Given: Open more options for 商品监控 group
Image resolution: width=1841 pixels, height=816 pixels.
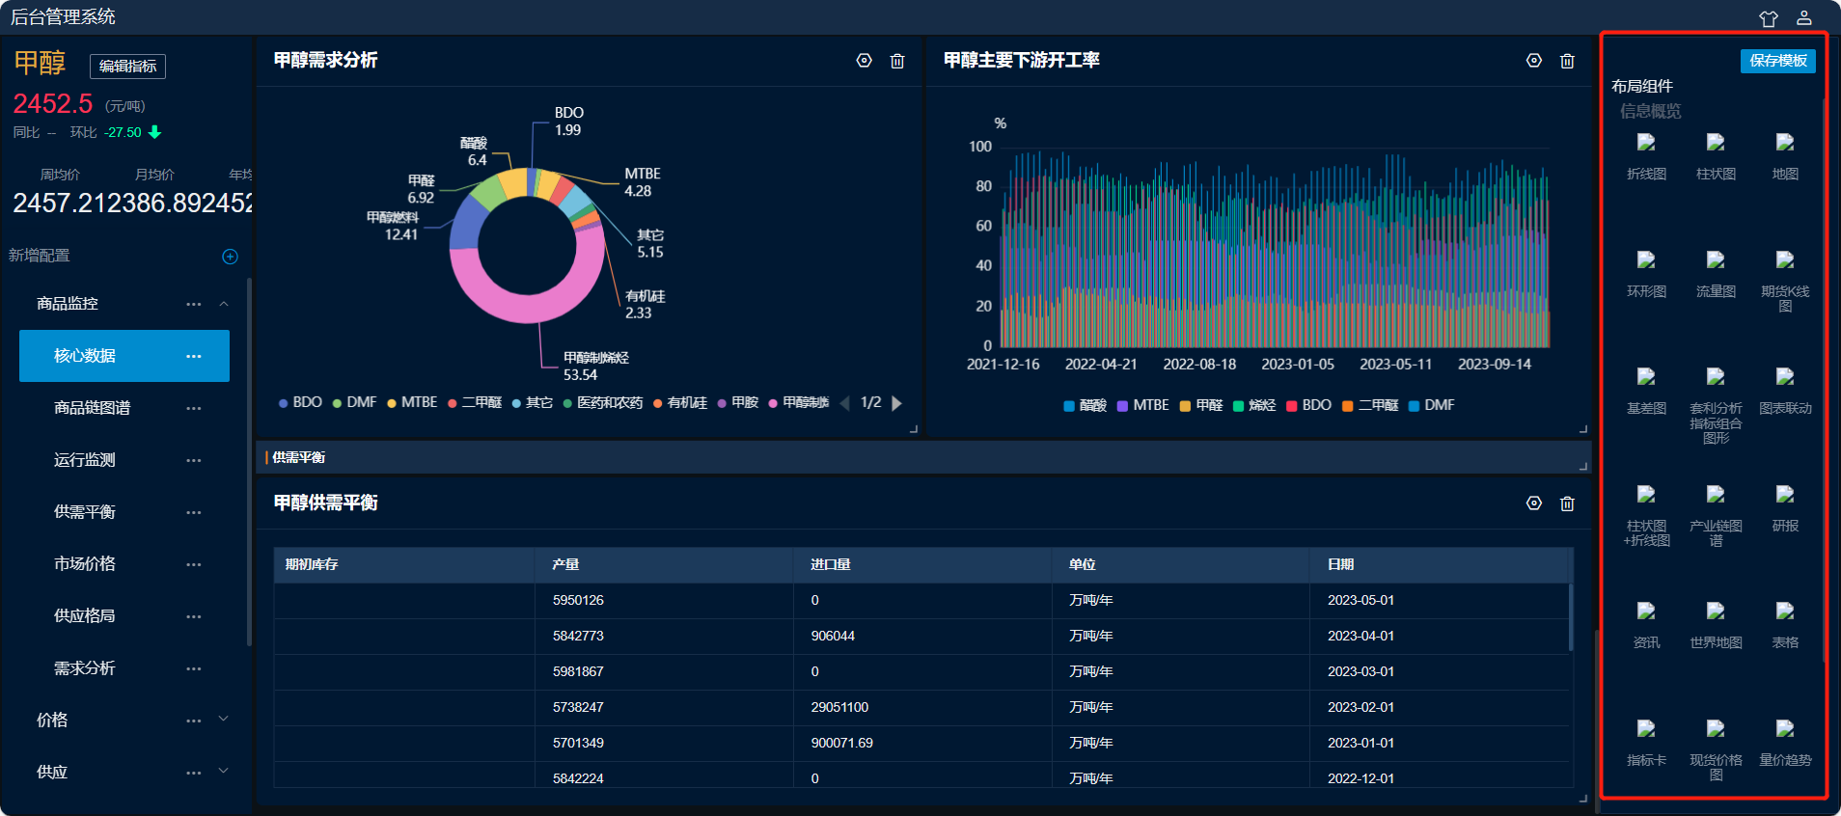Looking at the screenshot, I should pos(194,304).
